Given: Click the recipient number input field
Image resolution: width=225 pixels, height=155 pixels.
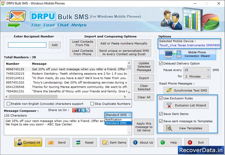Looking at the screenshot, I should 27,45.
